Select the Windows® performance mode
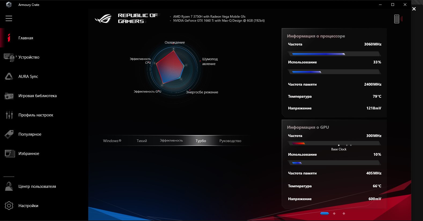Screen dimensions: 423x221 coord(112,141)
